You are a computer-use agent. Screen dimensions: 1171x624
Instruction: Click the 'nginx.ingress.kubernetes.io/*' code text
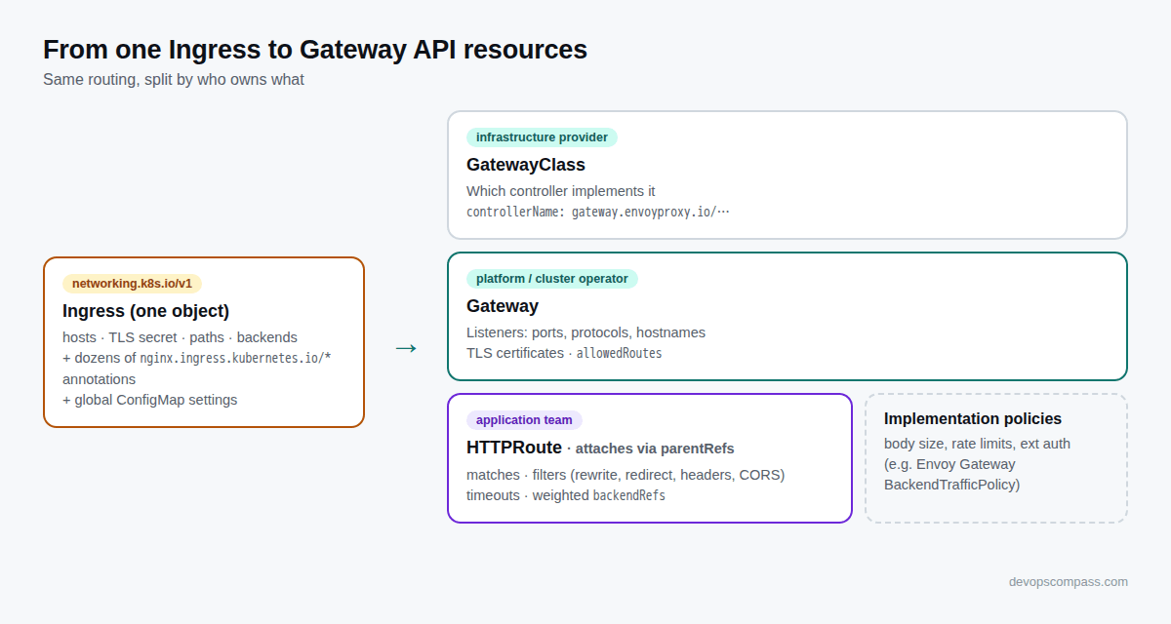[x=235, y=358]
